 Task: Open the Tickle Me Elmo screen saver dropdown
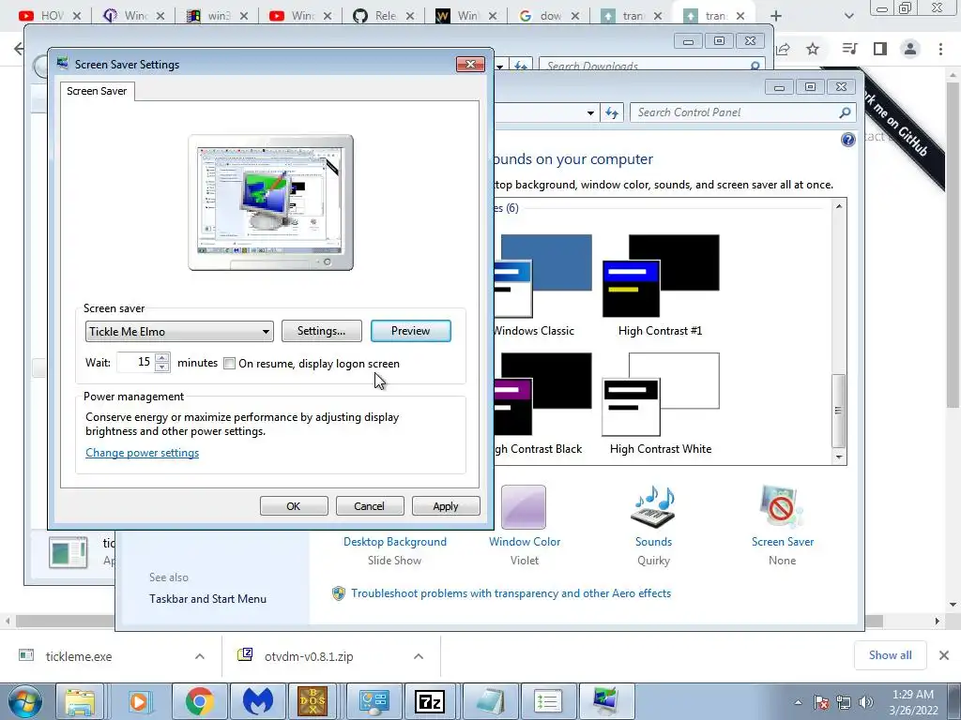pos(179,331)
